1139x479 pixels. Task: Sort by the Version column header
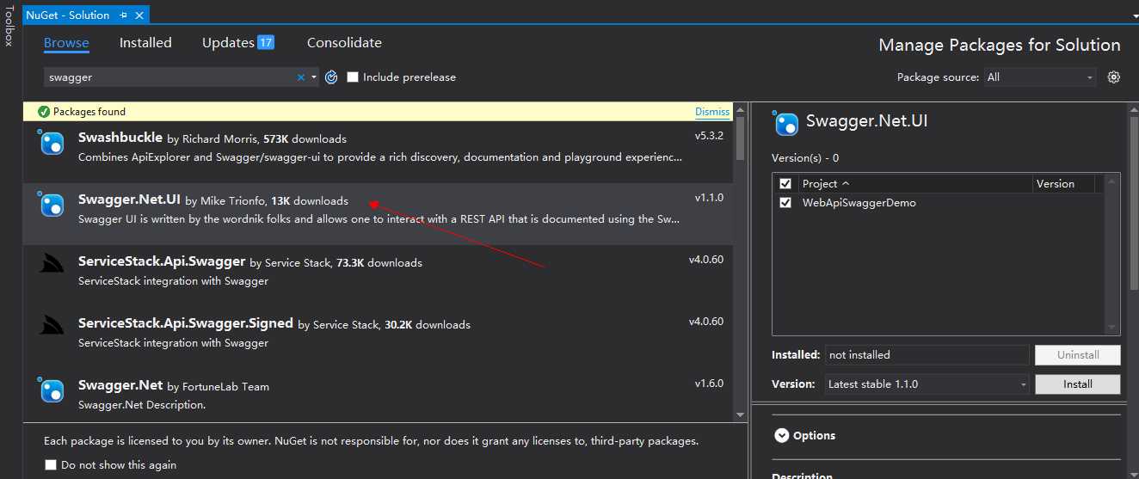point(1065,184)
